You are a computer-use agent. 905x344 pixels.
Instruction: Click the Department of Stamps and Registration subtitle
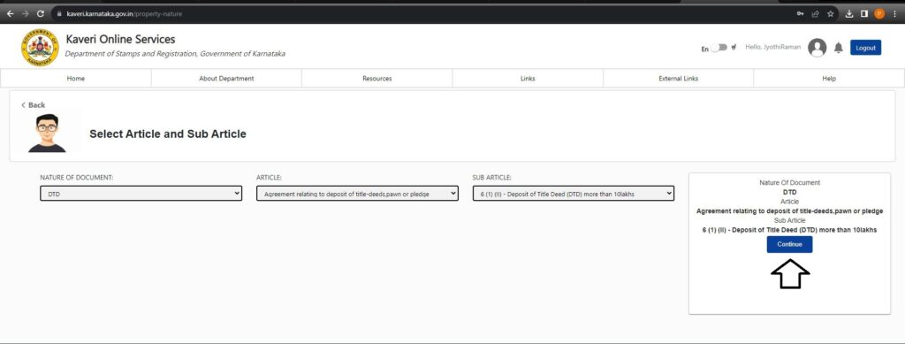175,54
